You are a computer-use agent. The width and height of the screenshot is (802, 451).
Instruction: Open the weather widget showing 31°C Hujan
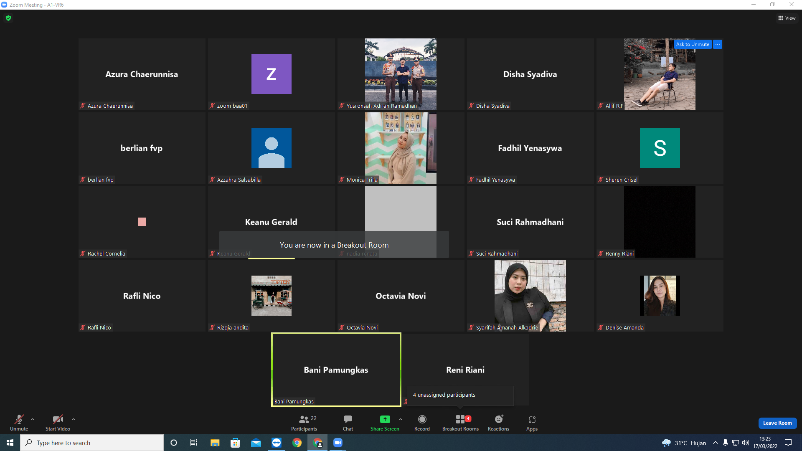684,443
